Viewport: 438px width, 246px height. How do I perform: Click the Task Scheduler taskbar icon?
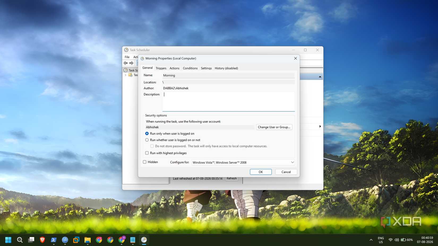pyautogui.click(x=144, y=240)
